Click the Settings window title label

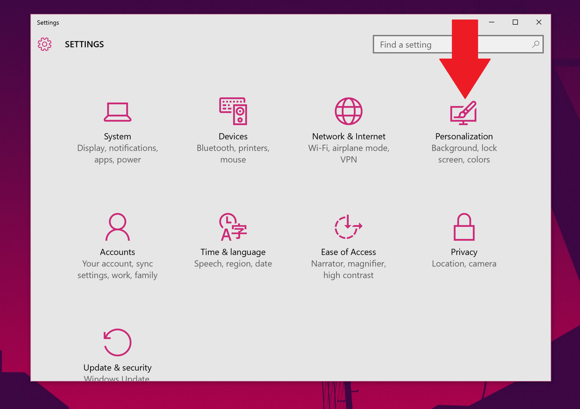coord(48,22)
